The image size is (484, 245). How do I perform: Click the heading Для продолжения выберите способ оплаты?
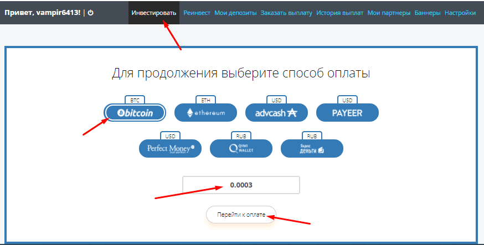241,74
